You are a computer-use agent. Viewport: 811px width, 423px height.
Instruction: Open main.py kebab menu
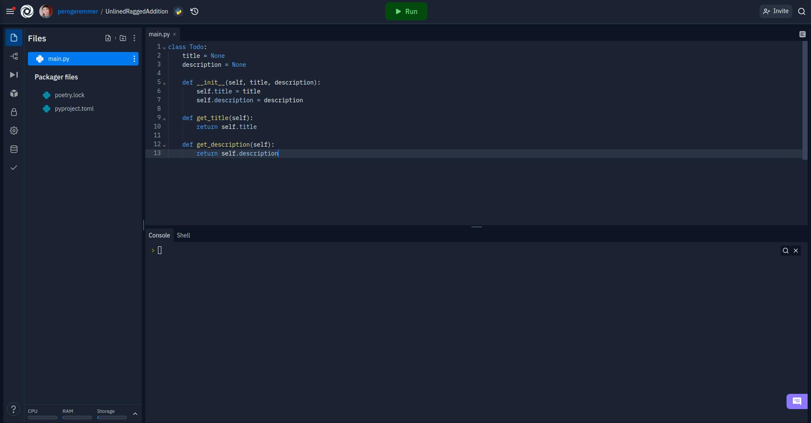tap(134, 59)
